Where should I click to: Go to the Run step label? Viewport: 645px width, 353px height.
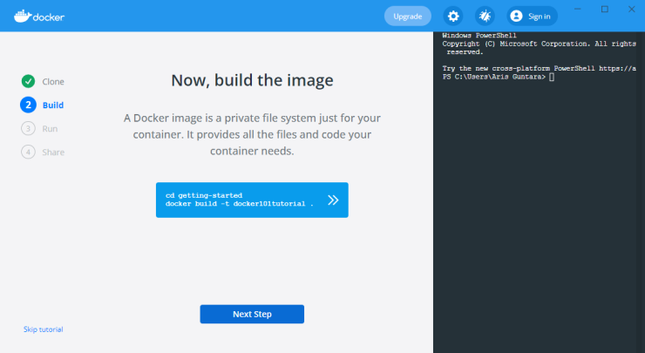tap(50, 129)
